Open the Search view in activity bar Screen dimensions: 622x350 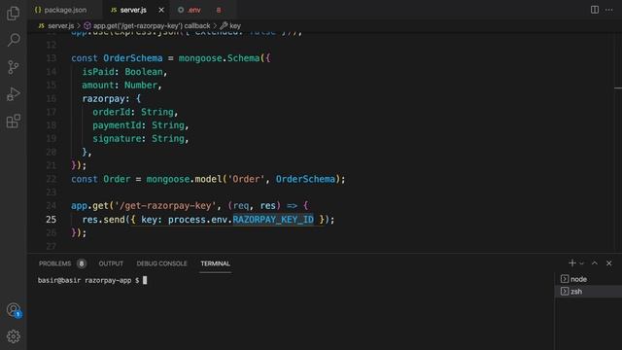tap(14, 40)
